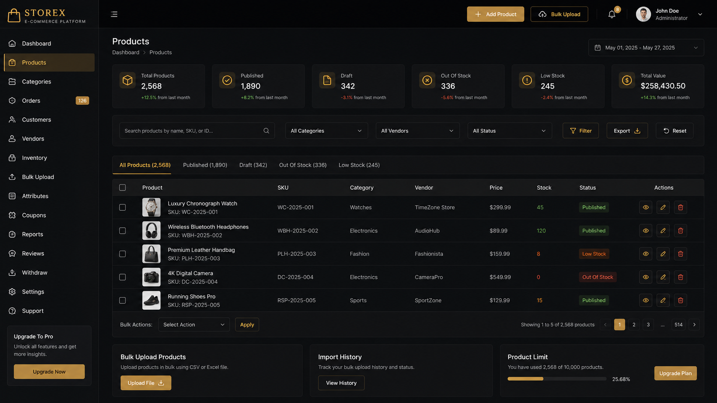
Task: View Luxury Chronograph Watch via eye icon
Action: 645,207
